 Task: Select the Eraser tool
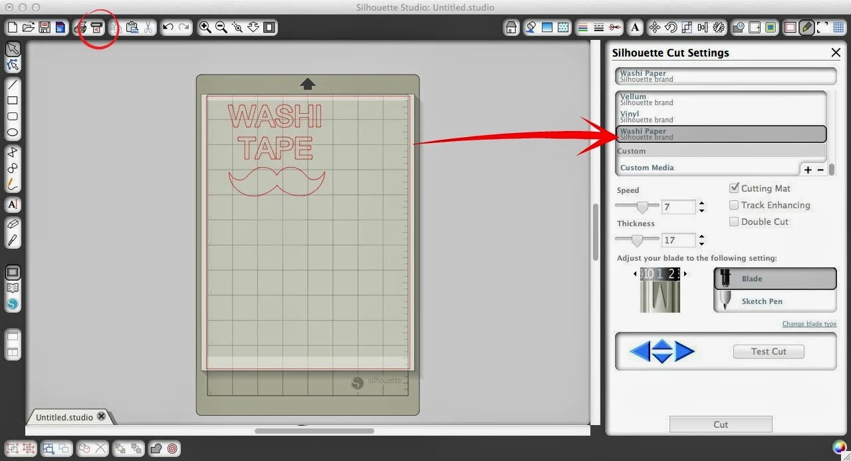(x=13, y=224)
